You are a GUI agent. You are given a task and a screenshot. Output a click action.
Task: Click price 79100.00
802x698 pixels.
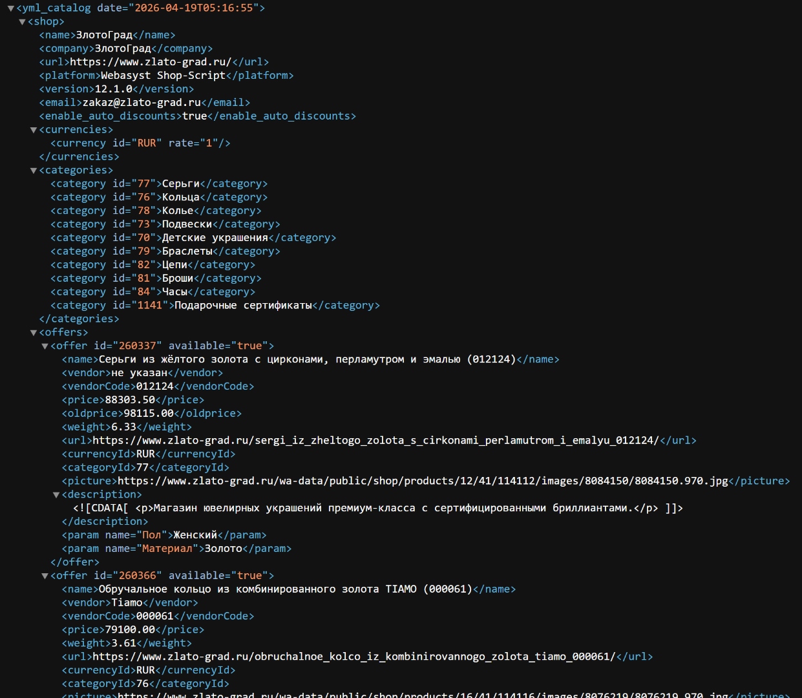[x=130, y=631]
